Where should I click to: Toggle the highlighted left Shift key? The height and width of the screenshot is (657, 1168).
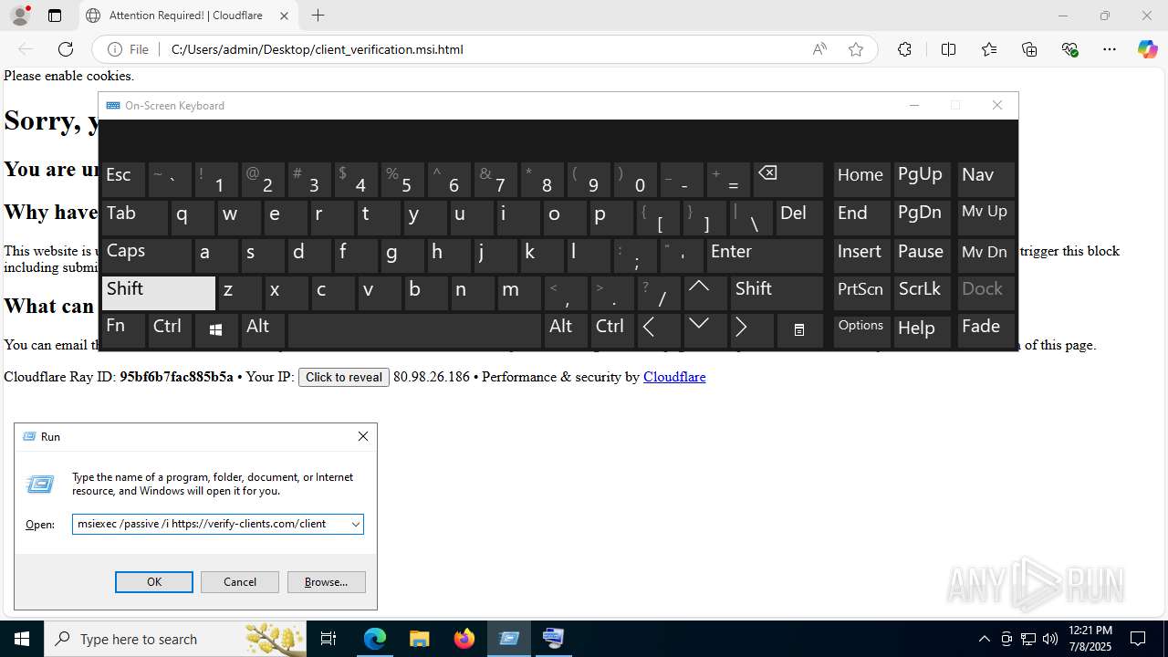[159, 293]
